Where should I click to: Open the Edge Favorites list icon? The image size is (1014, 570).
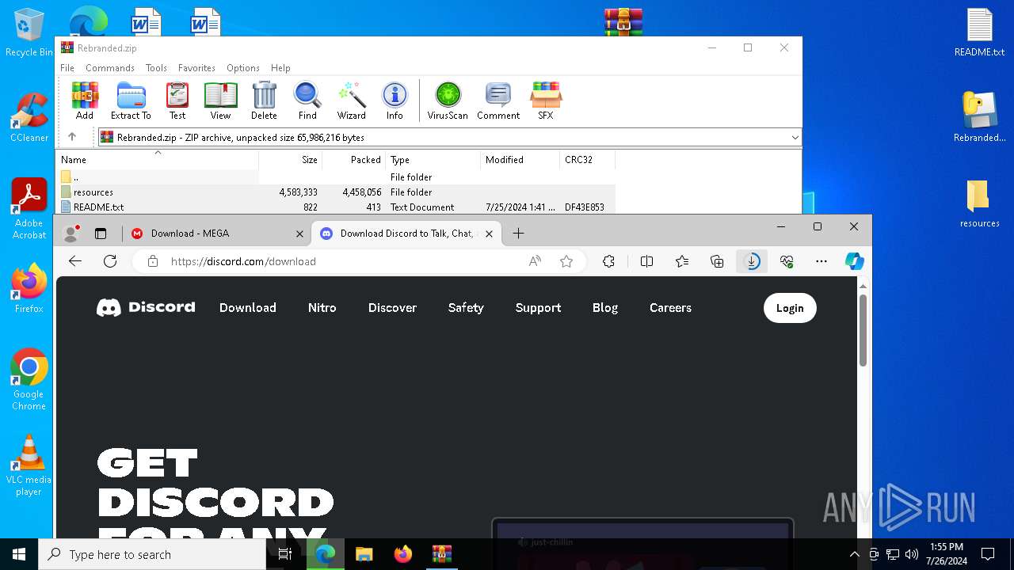click(682, 261)
